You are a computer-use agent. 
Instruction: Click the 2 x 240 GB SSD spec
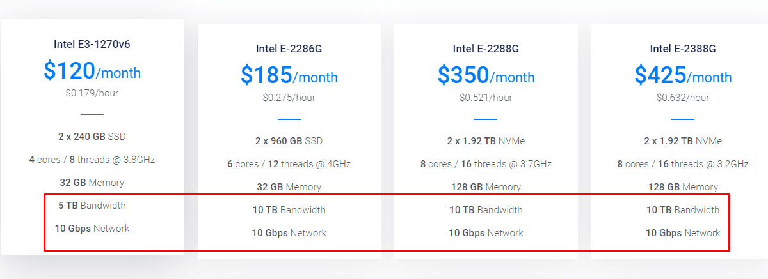click(92, 136)
